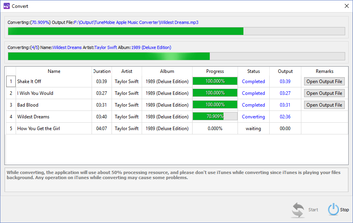Open output file for Bad Blood
Viewport: 353px width, 223px height.
pyautogui.click(x=324, y=105)
